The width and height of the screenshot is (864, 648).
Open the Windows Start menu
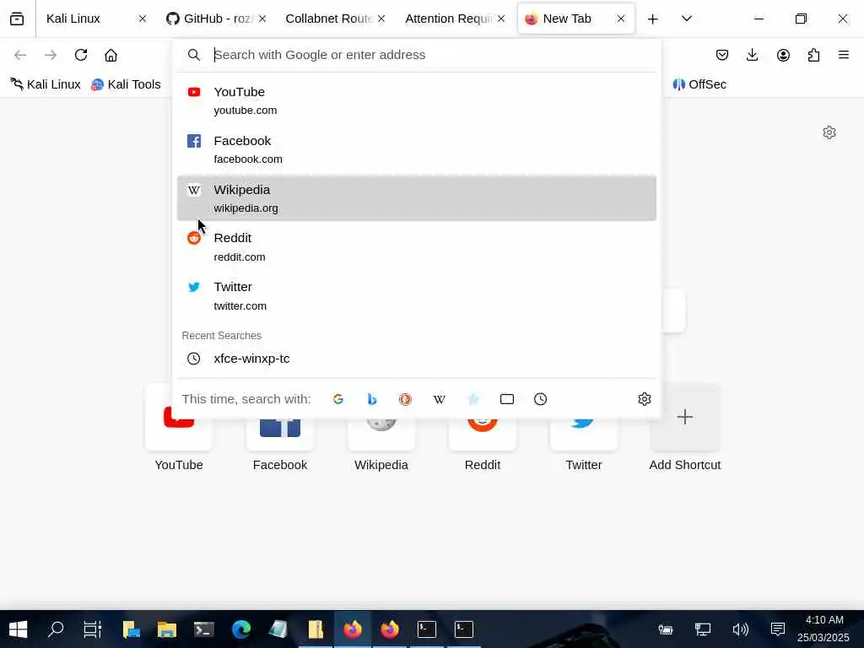[x=19, y=629]
